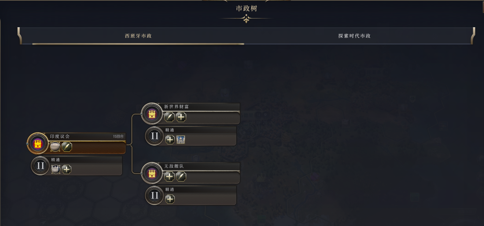This screenshot has height=226, width=484.
Task: Open the II mastery node under 无敌舰队
Action: pyautogui.click(x=154, y=195)
